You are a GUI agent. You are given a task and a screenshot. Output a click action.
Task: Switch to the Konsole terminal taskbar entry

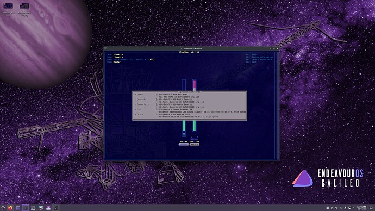click(x=26, y=208)
